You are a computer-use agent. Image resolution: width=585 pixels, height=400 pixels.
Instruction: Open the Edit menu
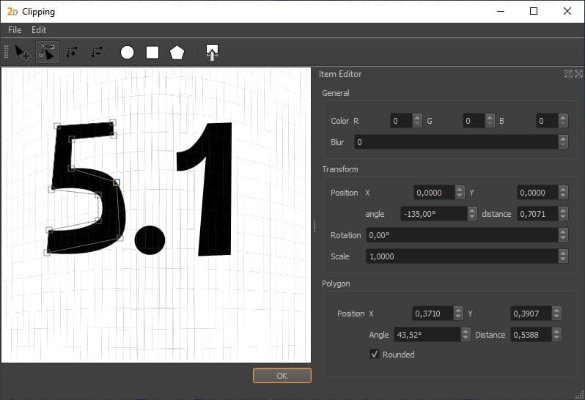coord(39,30)
